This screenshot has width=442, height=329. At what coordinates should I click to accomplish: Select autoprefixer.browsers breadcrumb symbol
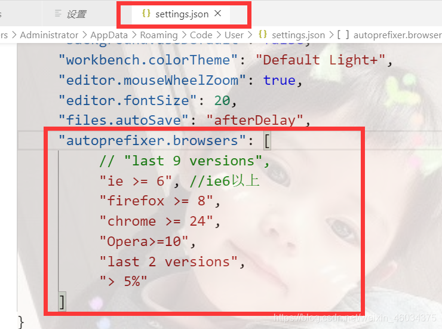[397, 35]
